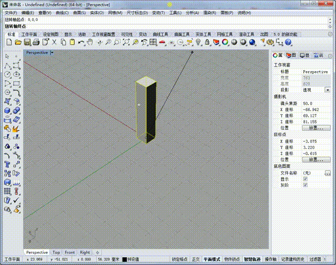Click the New file icon
The image size is (336, 265).
click(x=9, y=42)
